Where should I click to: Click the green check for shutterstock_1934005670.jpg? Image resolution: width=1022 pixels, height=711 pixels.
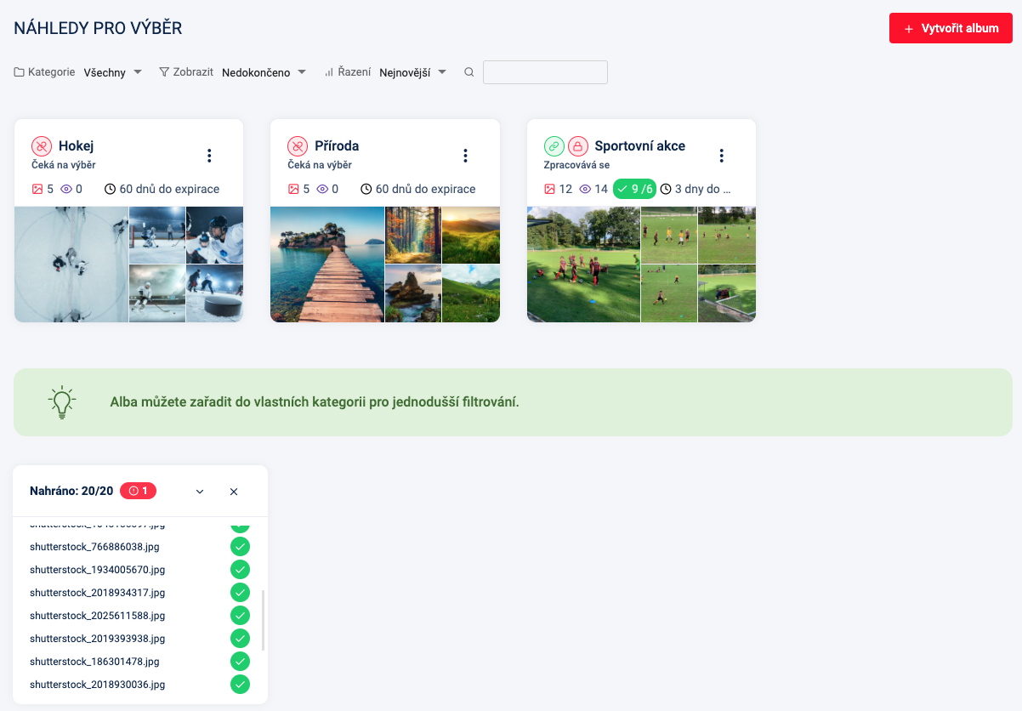241,570
